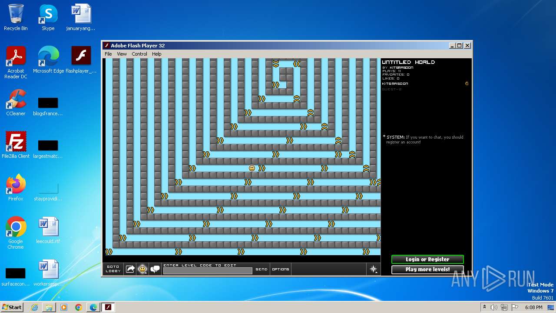Open the smiley selector in game toolbar
556x313 pixels.
pyautogui.click(x=142, y=269)
